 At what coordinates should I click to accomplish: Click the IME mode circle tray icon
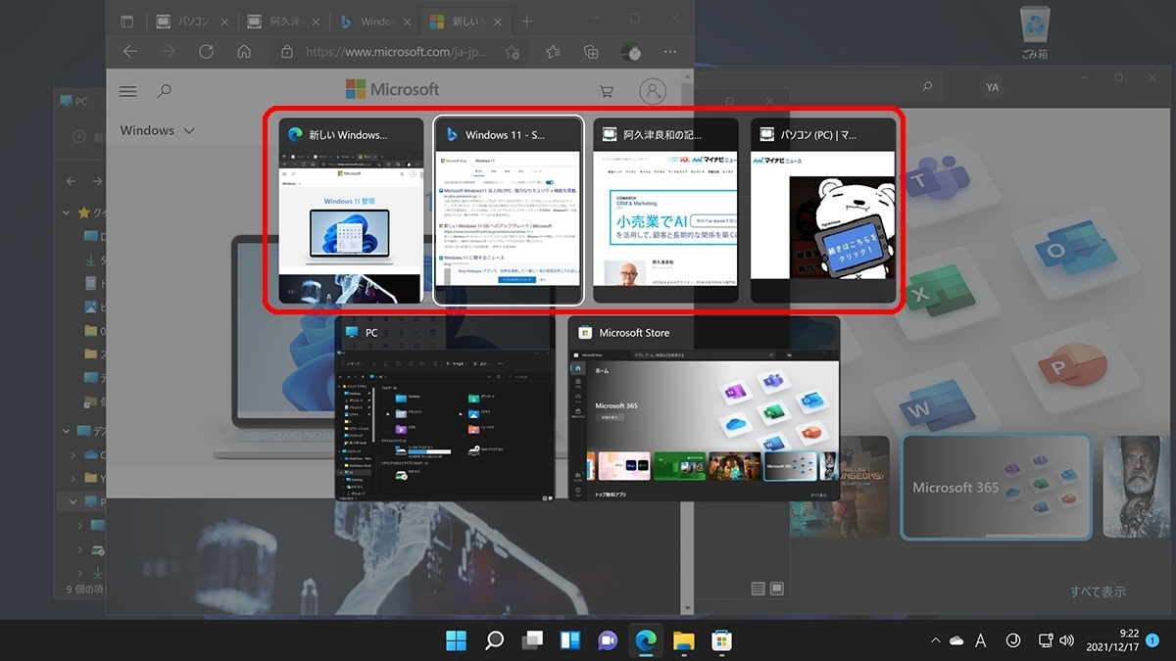tap(1013, 640)
